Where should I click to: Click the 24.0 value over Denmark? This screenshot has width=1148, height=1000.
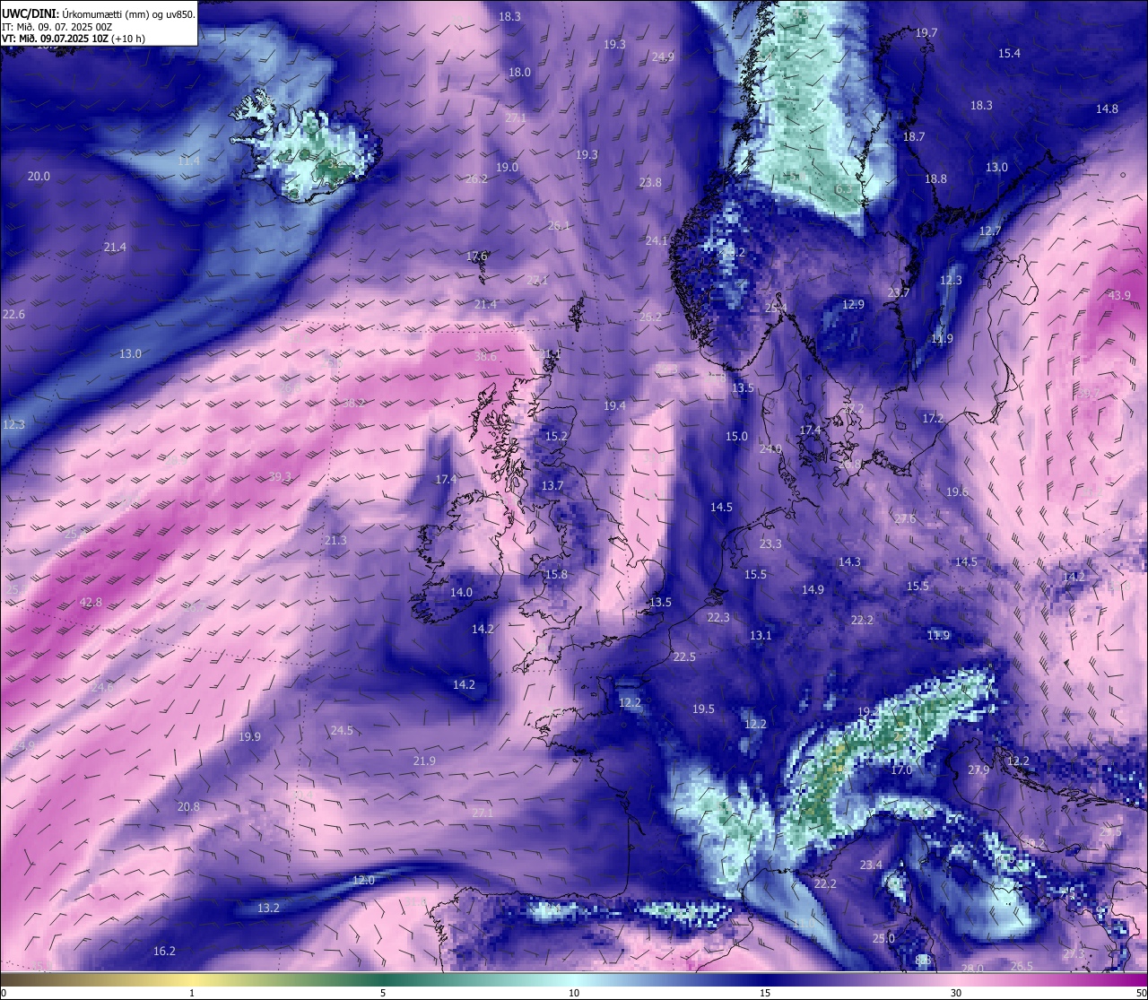tap(770, 448)
